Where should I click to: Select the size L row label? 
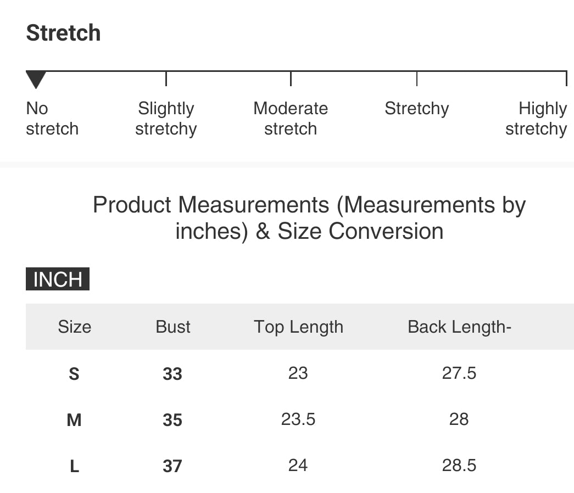pos(74,467)
